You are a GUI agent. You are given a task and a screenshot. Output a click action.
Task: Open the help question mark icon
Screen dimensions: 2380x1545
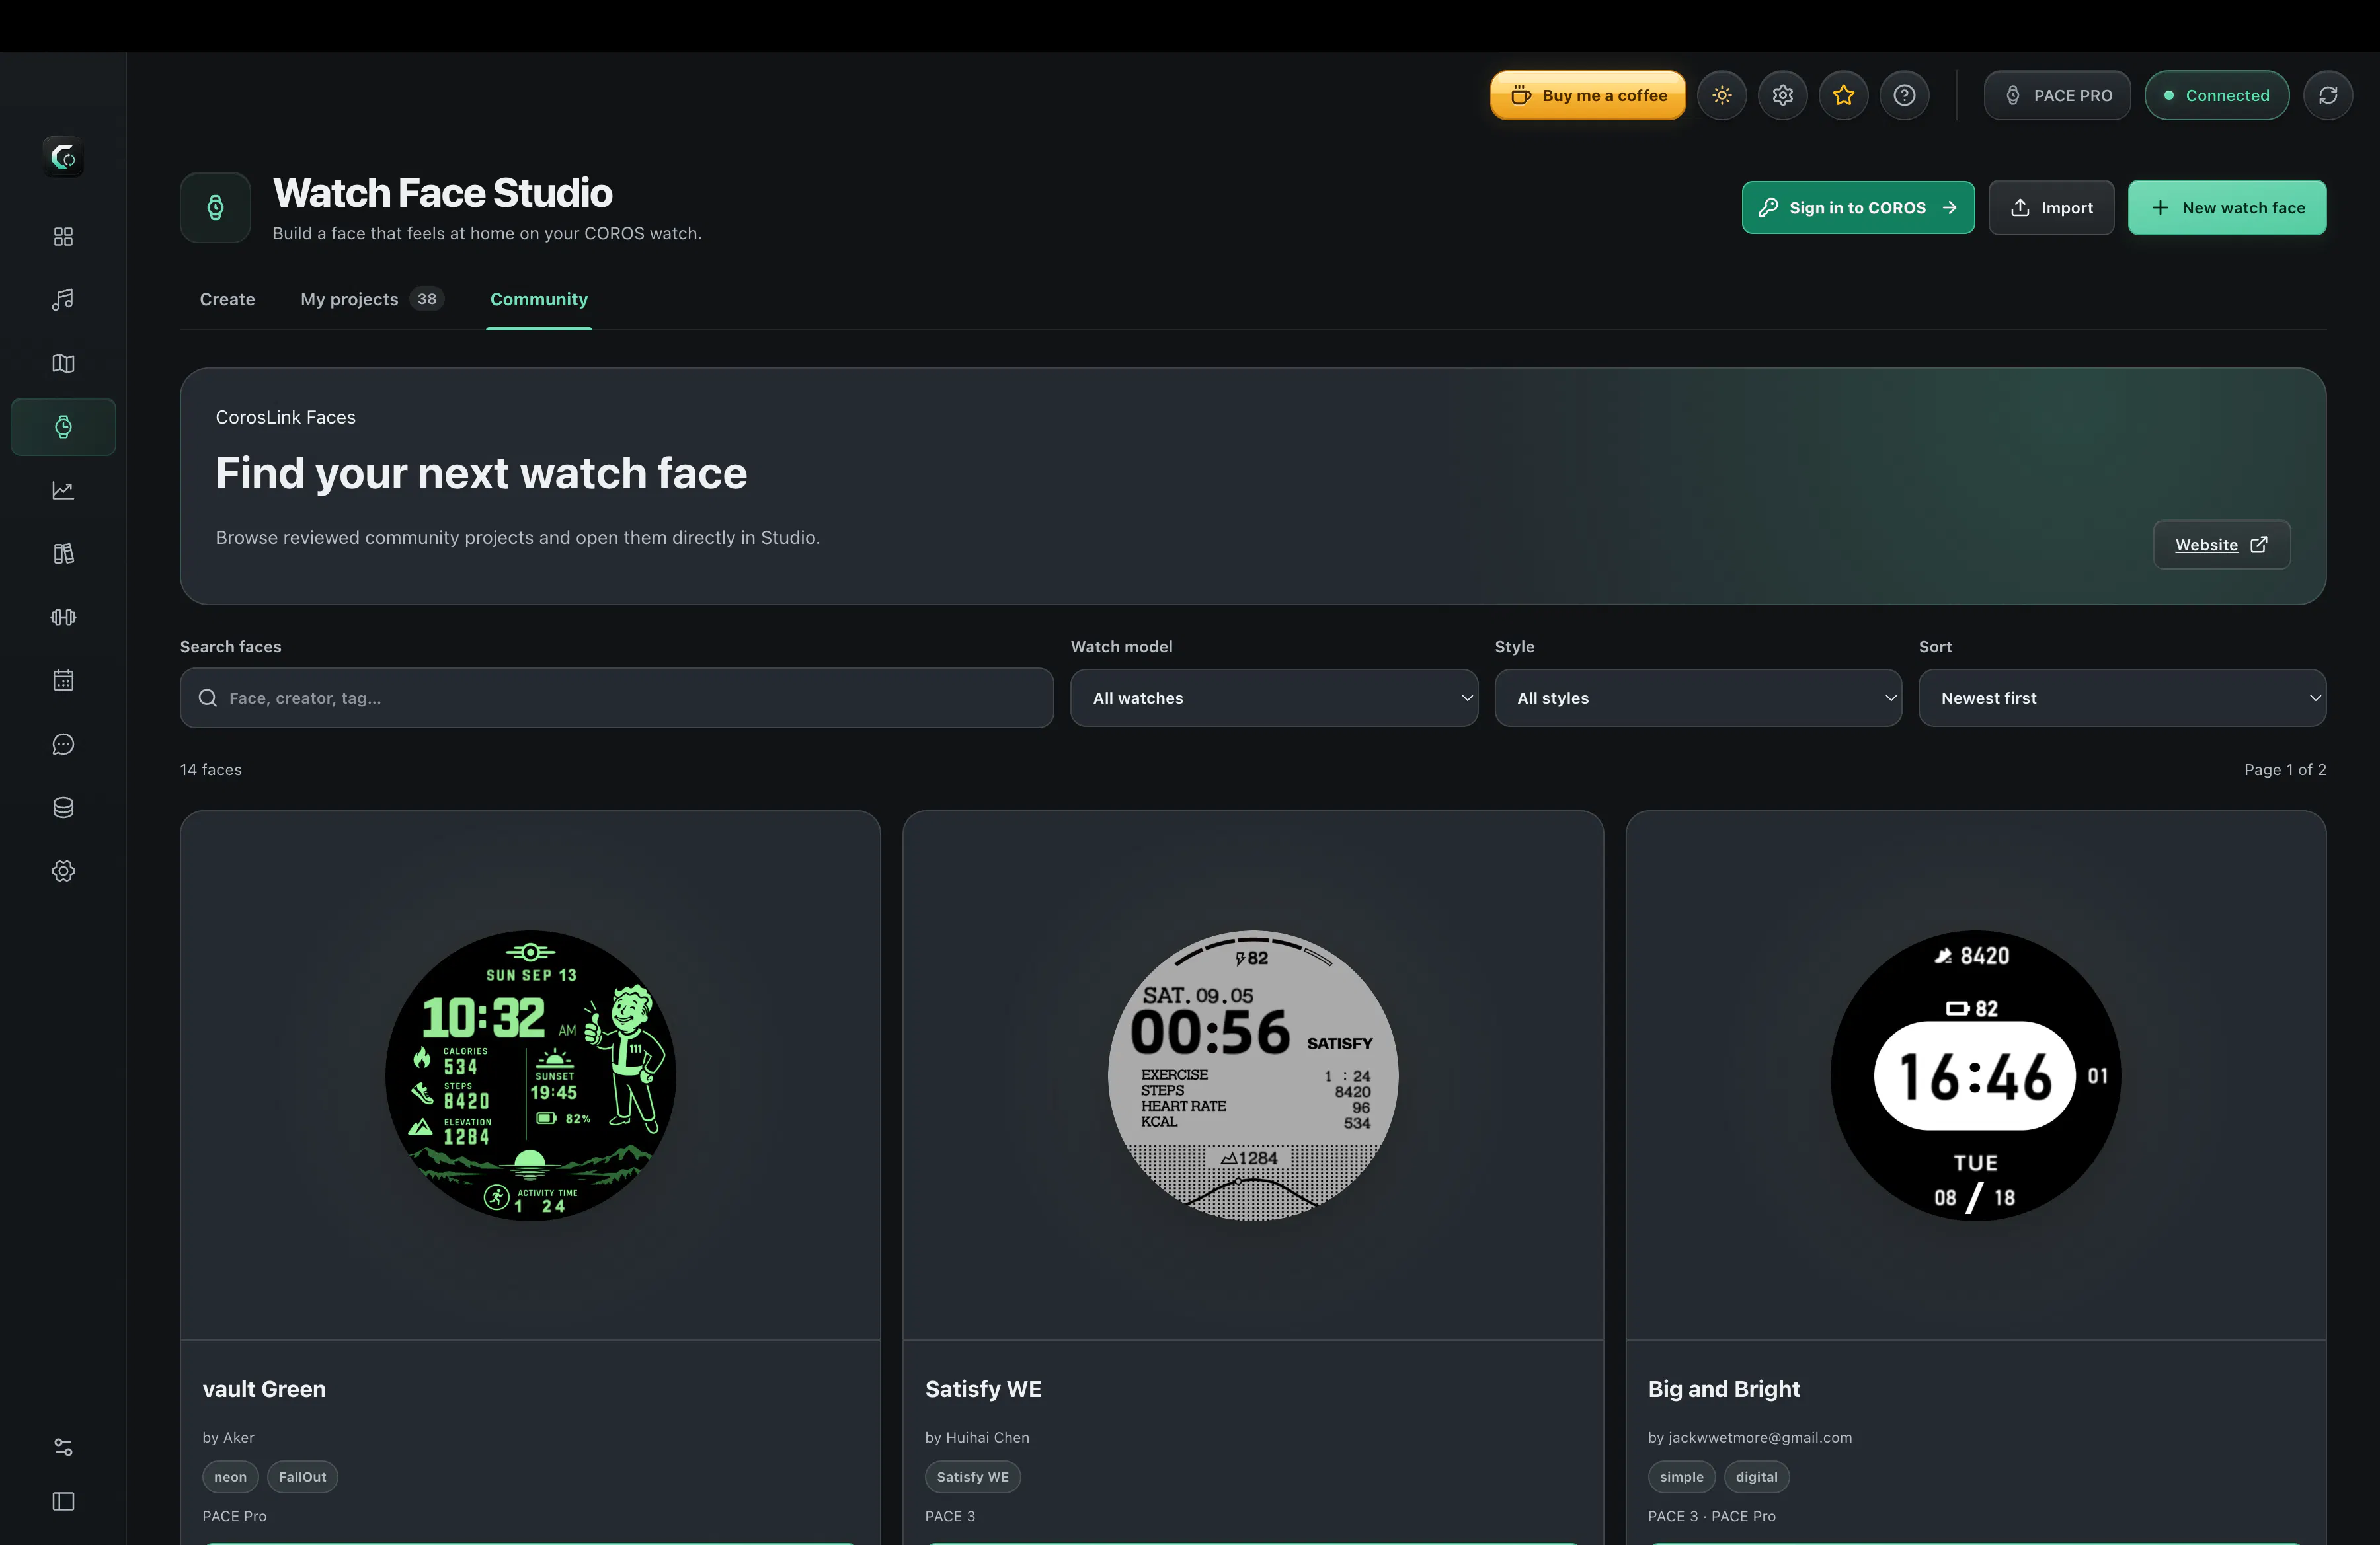point(1905,95)
